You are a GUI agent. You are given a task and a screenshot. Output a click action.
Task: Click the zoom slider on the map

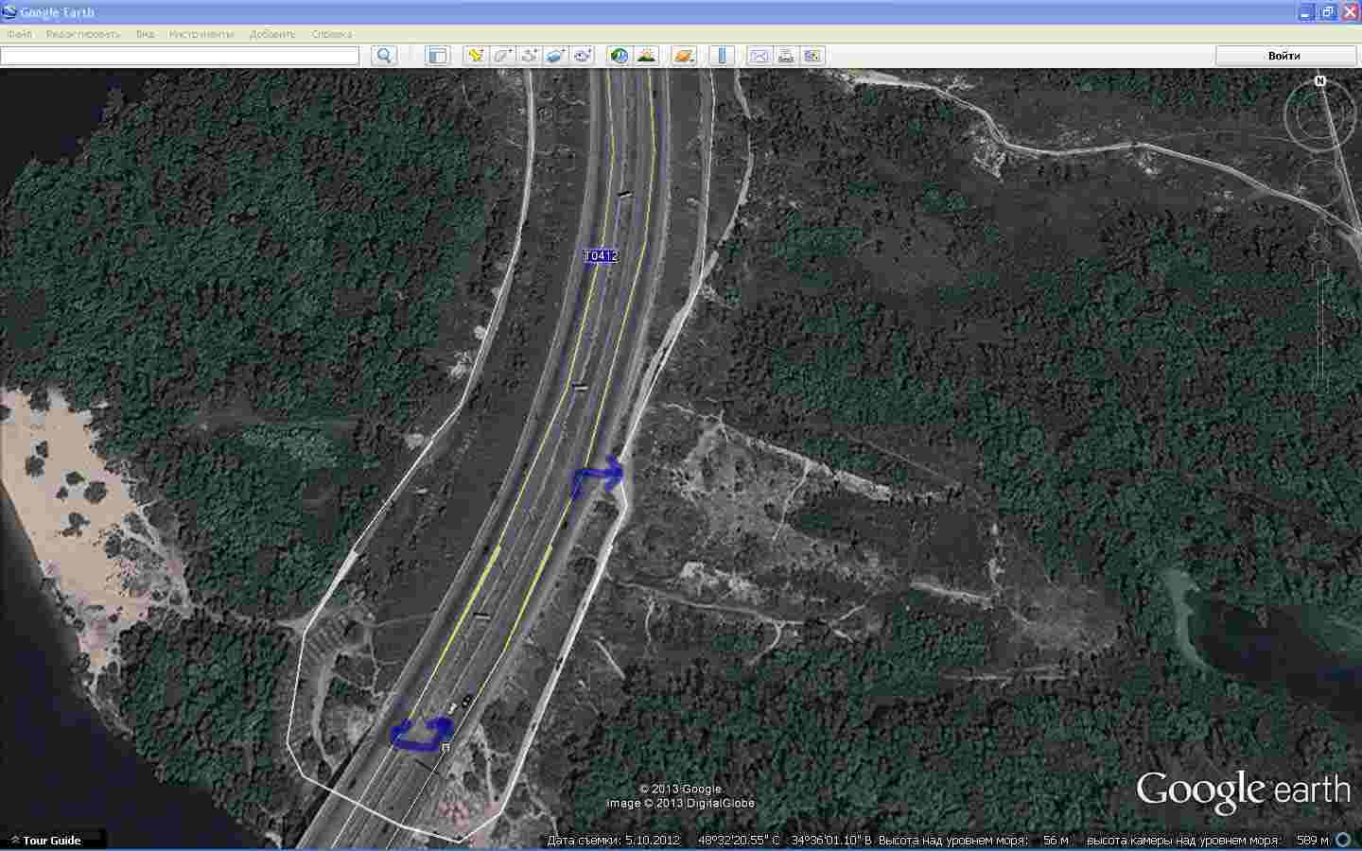[x=1319, y=321]
